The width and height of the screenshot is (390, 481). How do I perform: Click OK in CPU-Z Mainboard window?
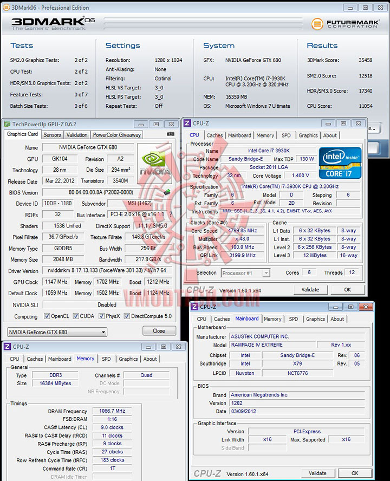(x=355, y=473)
